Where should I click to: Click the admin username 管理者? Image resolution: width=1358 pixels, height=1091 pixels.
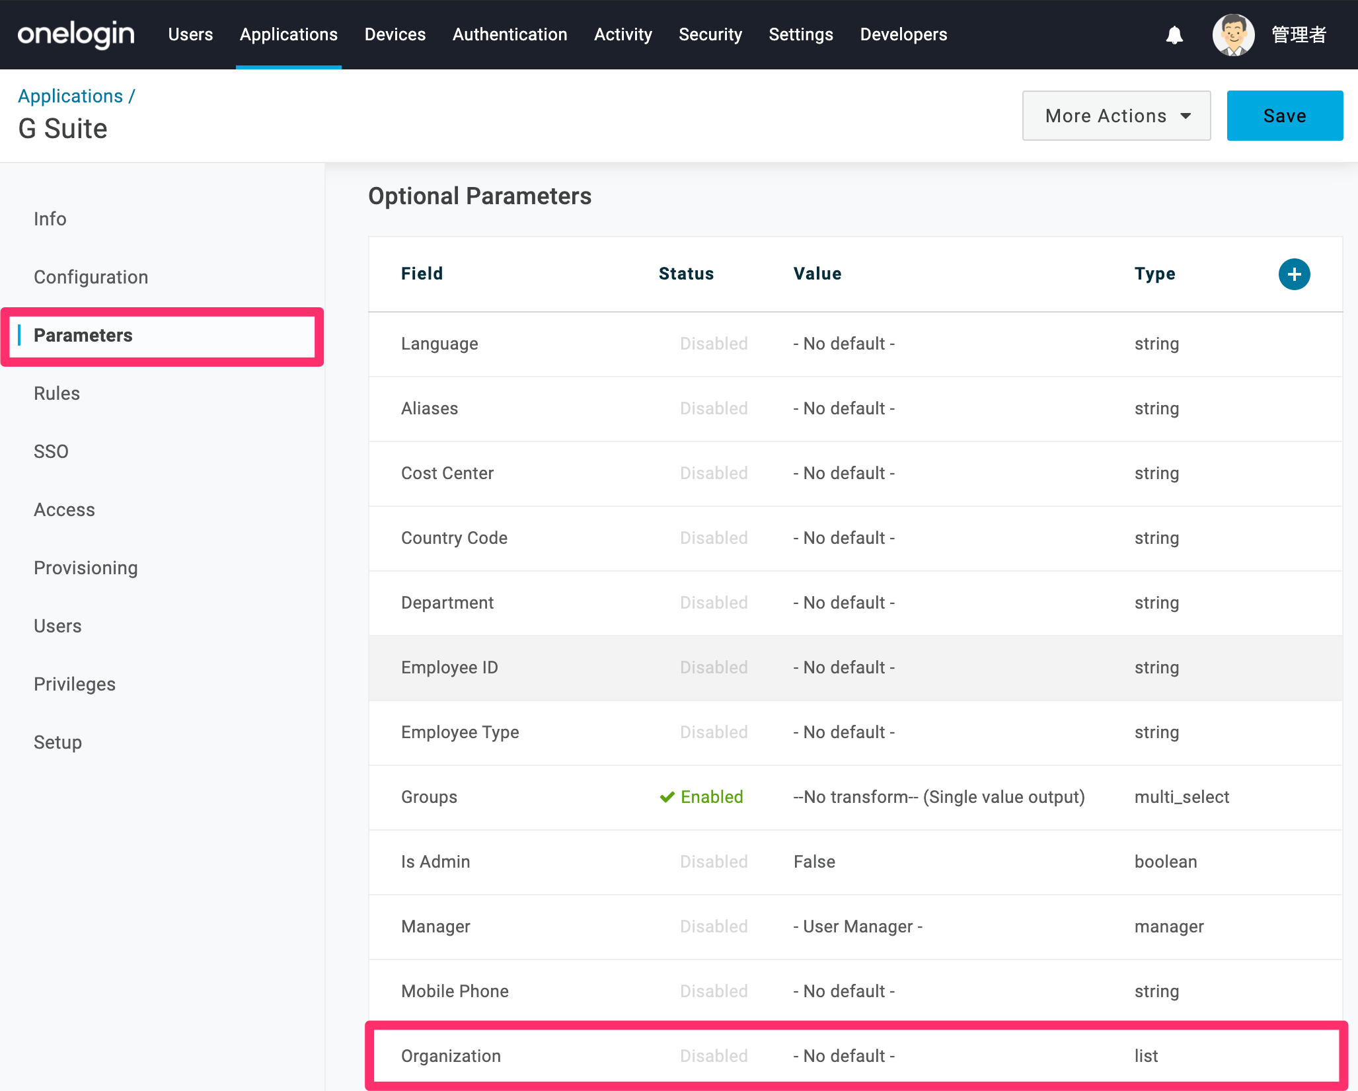click(x=1299, y=34)
